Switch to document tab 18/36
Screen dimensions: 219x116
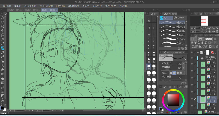pos(15,10)
